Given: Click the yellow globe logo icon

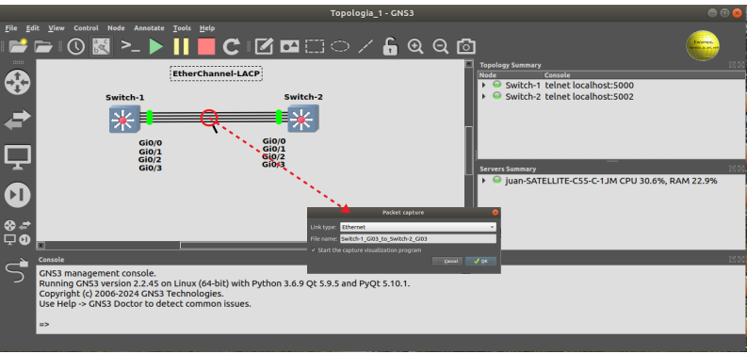Looking at the screenshot, I should (703, 46).
